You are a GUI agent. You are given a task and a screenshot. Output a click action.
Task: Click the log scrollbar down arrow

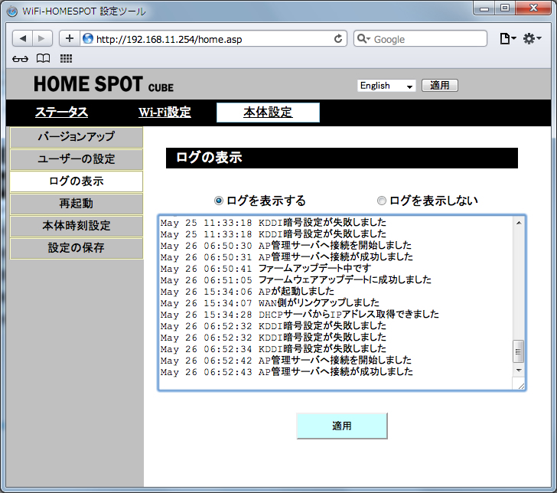(519, 371)
